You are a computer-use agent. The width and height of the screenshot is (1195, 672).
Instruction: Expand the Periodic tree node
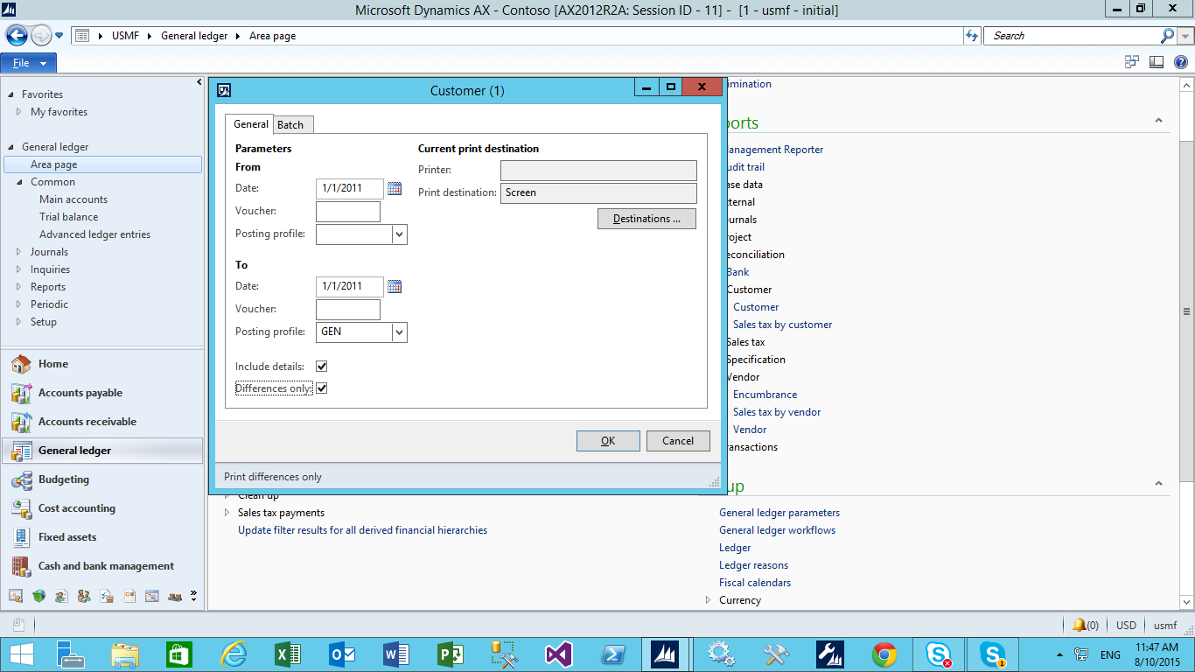pos(20,304)
